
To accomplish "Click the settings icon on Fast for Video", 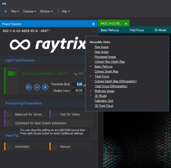I will point(54,114).
